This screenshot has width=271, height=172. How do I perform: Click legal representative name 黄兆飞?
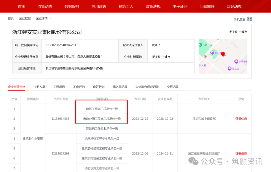156,45
